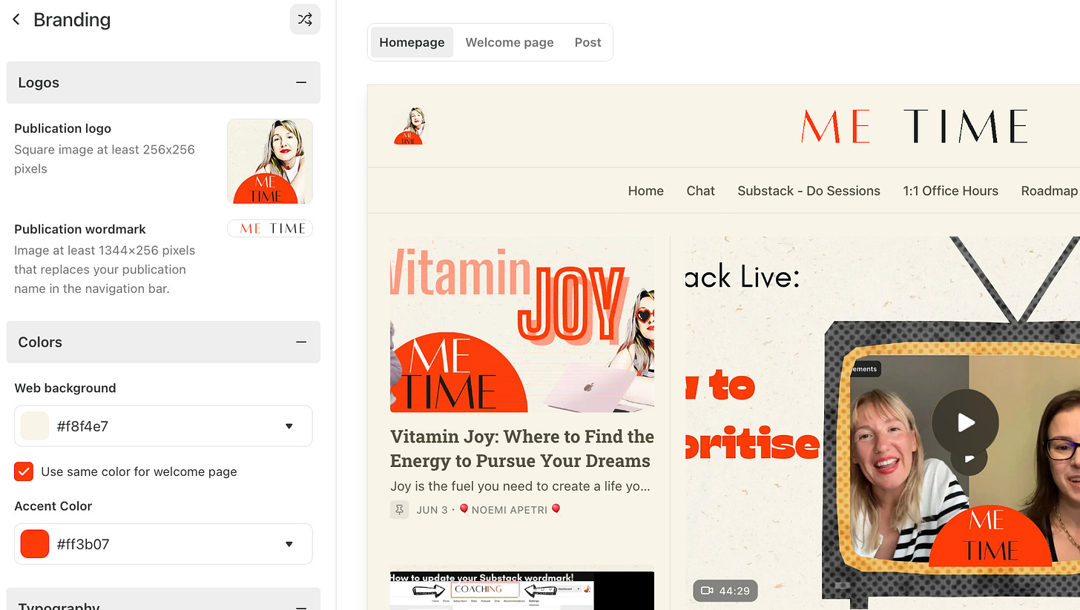Open the Web background color dropdown arrow

pos(289,426)
